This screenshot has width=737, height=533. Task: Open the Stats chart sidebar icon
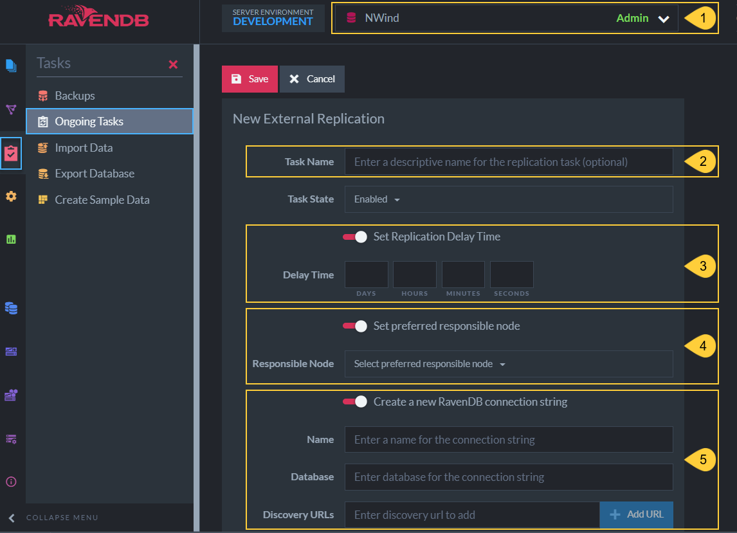click(11, 239)
